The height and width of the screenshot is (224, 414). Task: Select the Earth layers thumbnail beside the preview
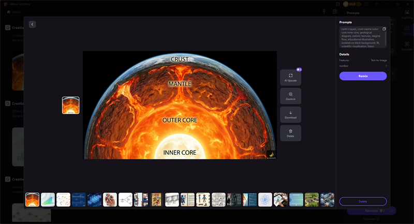pyautogui.click(x=71, y=106)
